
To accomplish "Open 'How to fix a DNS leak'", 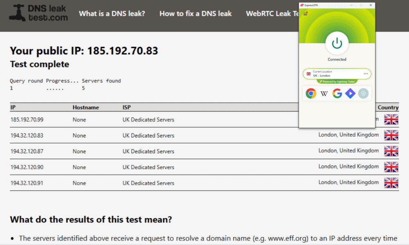I will coord(196,13).
